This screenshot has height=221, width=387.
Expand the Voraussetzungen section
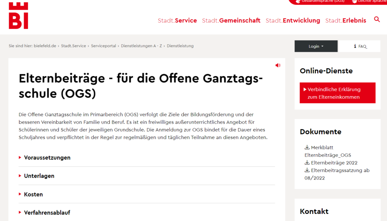(x=47, y=158)
